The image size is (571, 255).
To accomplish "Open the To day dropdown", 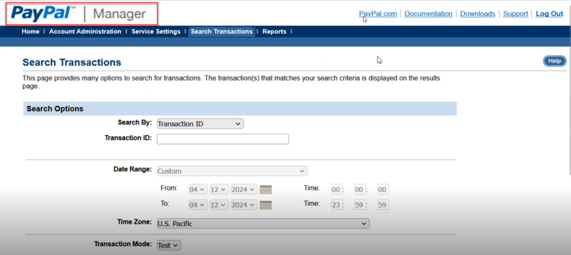I will [219, 205].
